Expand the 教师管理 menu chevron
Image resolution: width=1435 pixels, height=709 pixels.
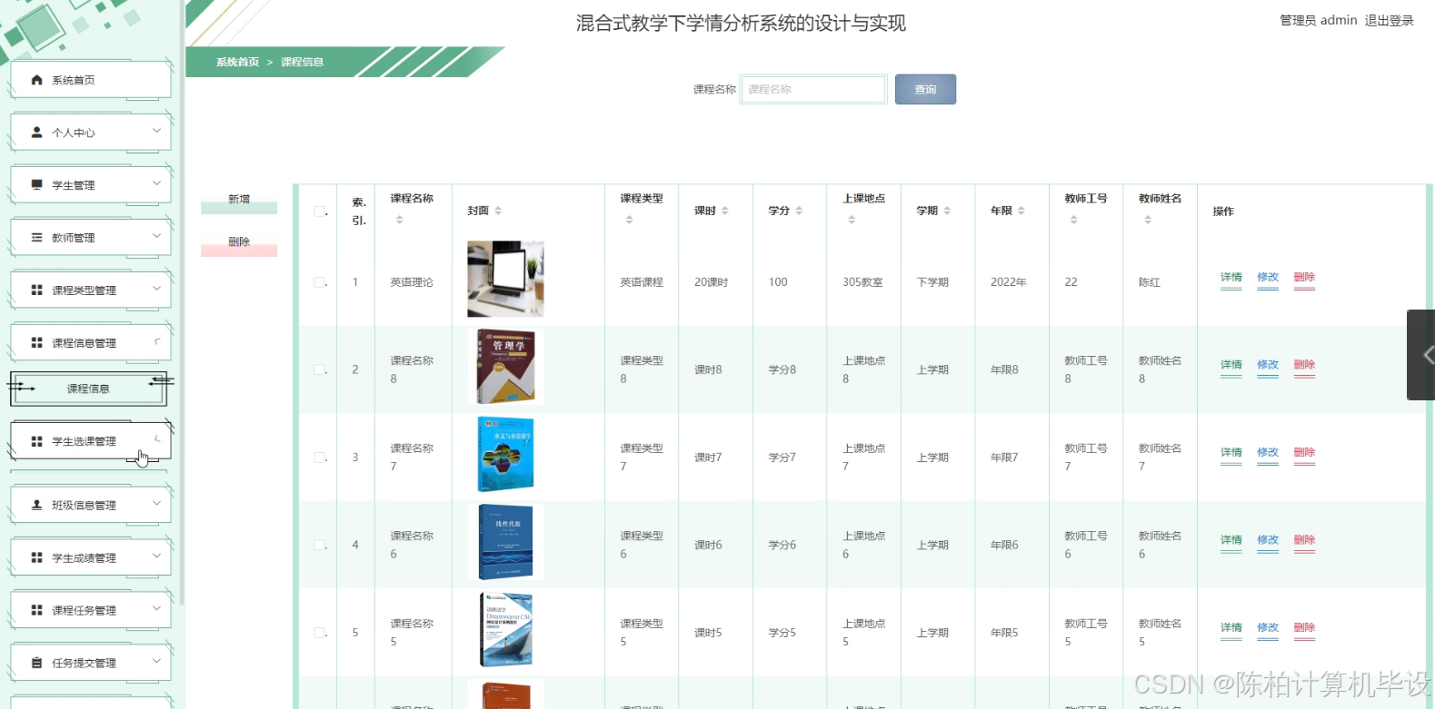pyautogui.click(x=156, y=236)
